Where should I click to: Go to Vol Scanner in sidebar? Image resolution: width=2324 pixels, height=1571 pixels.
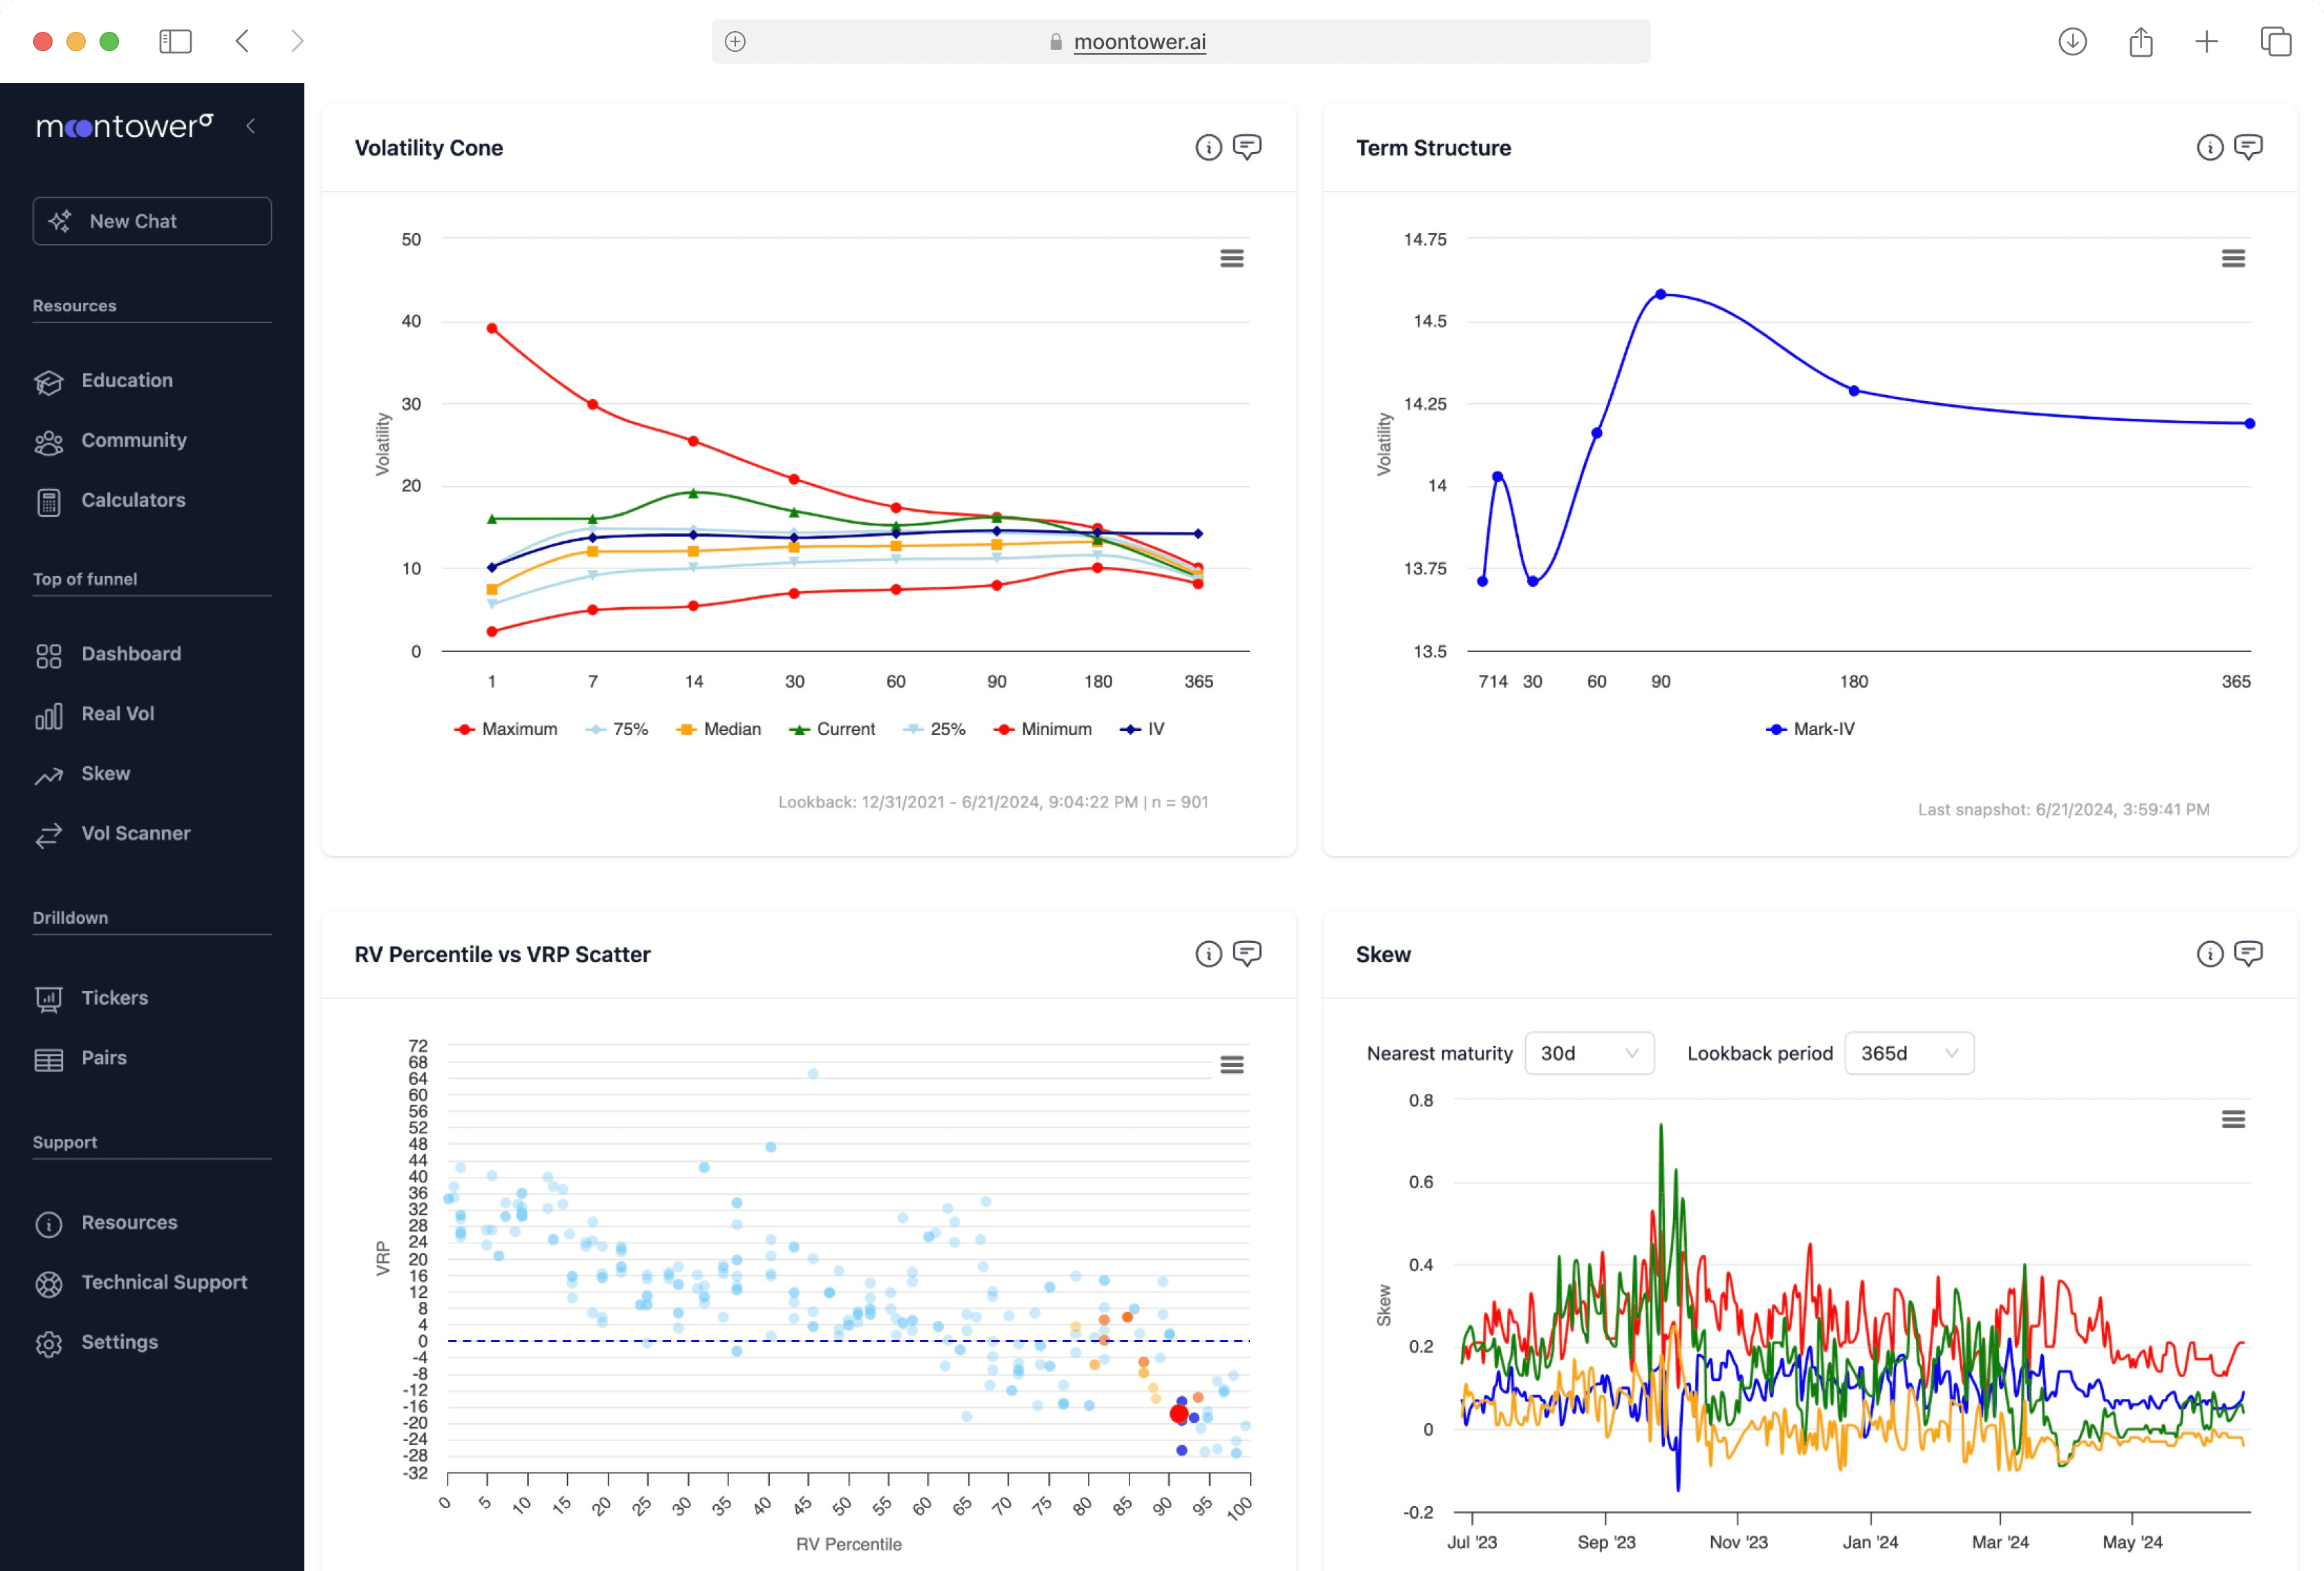click(135, 833)
